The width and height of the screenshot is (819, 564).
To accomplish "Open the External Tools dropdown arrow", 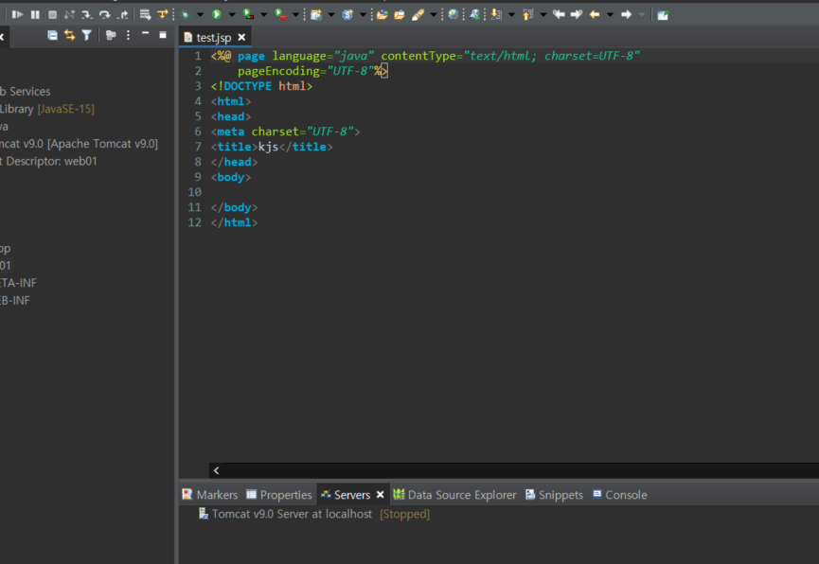I will click(x=295, y=14).
